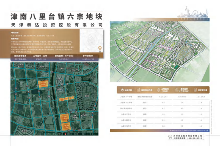The height and width of the screenshot is (146, 220).
Task: Click the 翰文苑 label on the satellite map
Action: coord(24,131)
